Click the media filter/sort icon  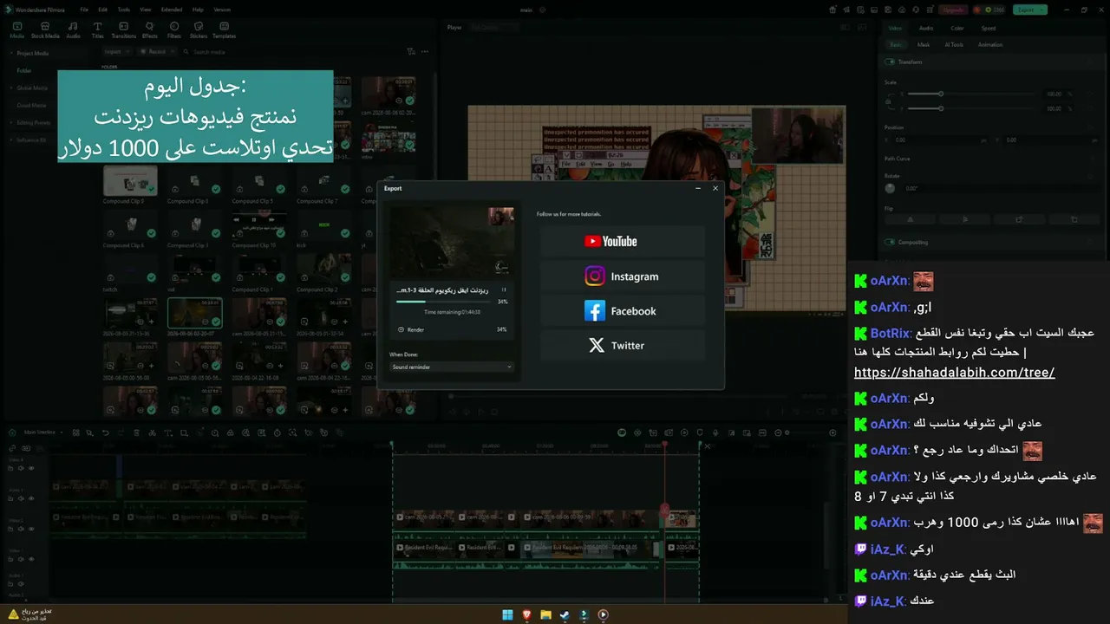click(411, 52)
